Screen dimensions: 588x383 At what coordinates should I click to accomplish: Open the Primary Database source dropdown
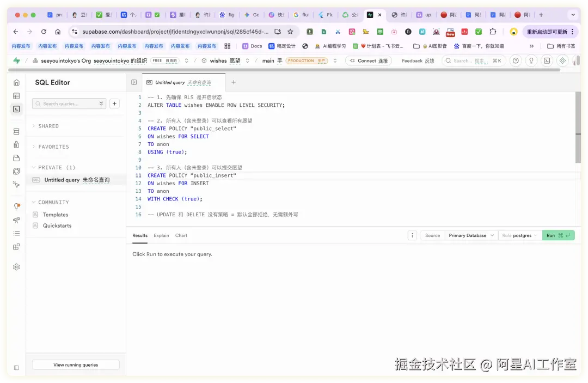point(470,235)
